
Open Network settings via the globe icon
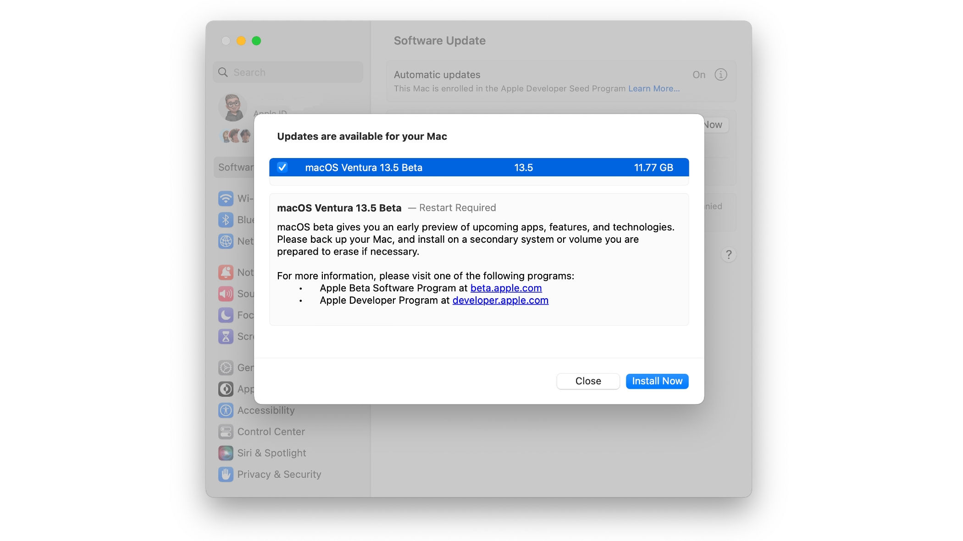(x=226, y=241)
